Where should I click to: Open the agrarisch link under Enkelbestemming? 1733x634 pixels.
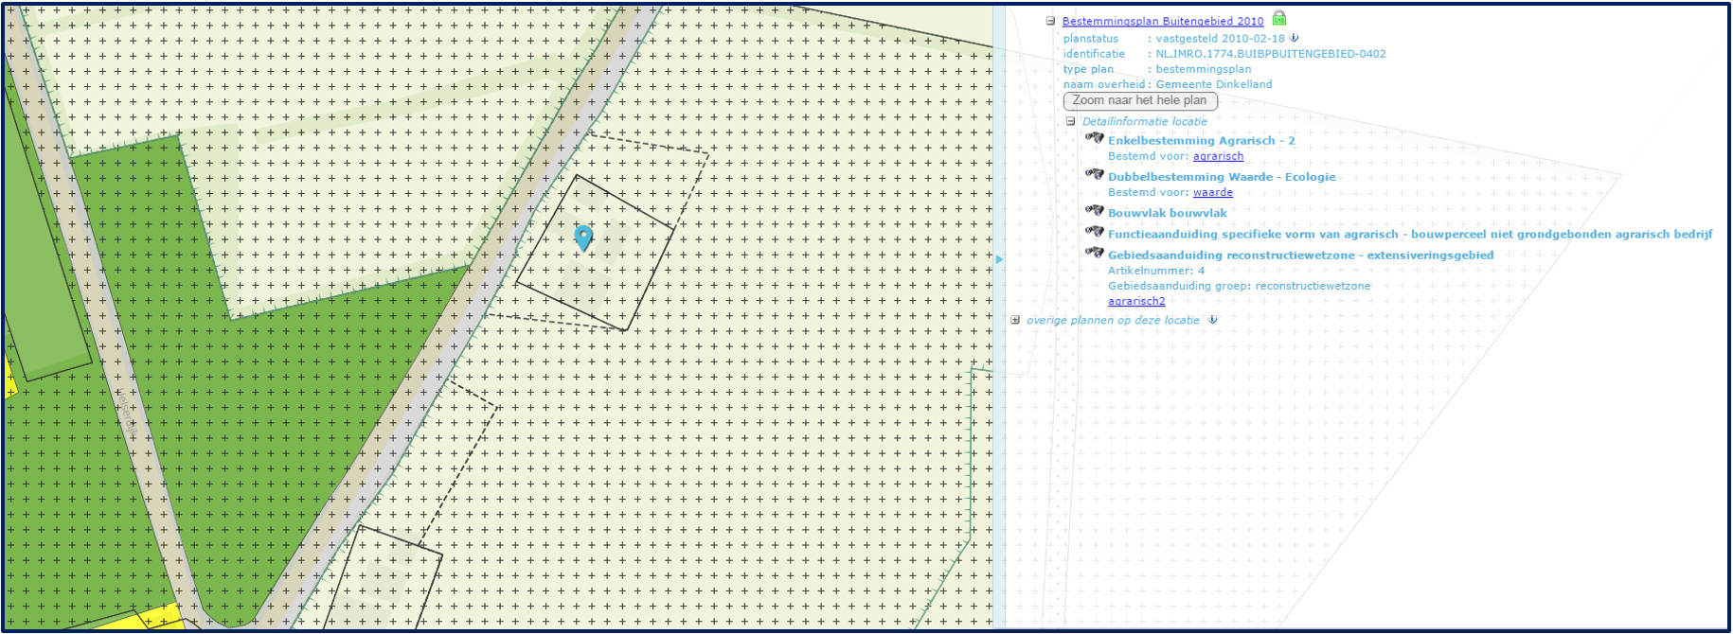(1219, 156)
